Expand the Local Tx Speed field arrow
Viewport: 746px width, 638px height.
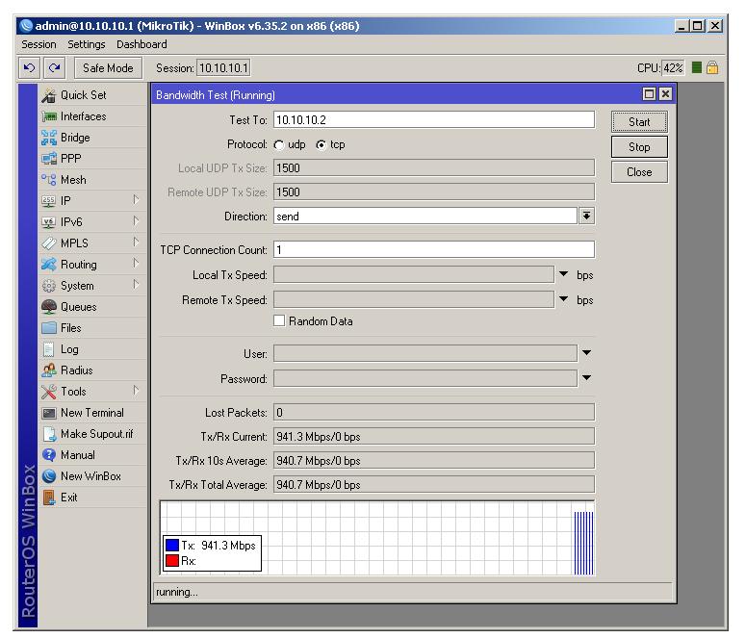tap(564, 275)
